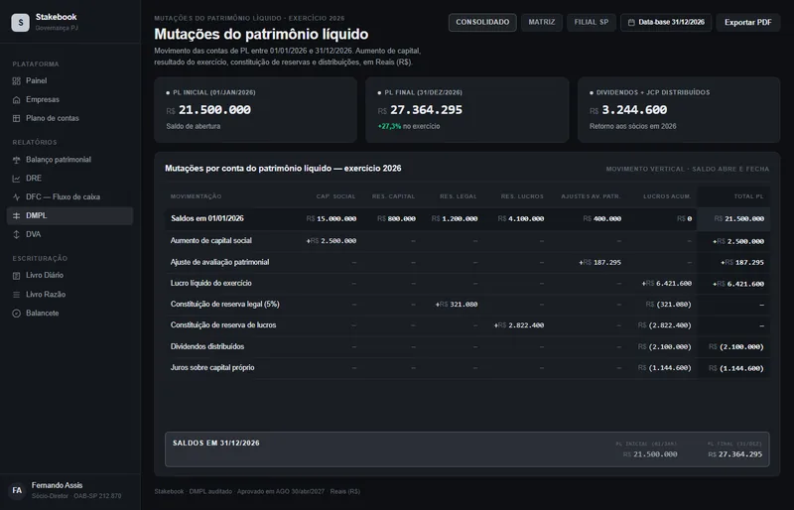
Task: Select the Ajuste de avaliação patrimonial row label
Action: pos(219,262)
